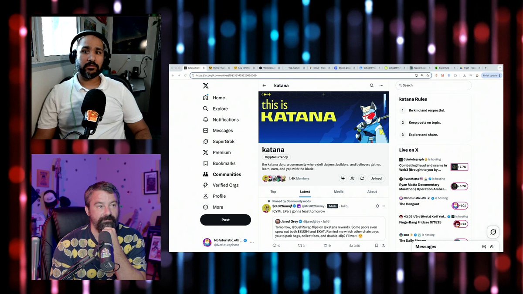Image resolution: width=523 pixels, height=294 pixels.
Task: Open Bookmarks in the sidebar
Action: tap(219, 163)
